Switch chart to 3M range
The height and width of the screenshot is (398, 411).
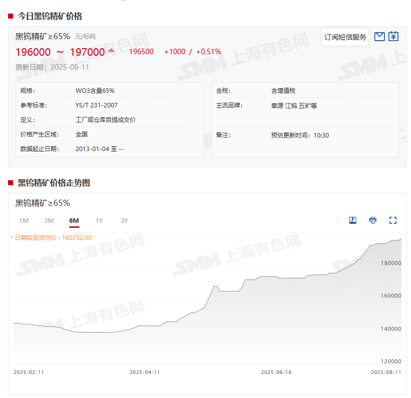click(49, 221)
